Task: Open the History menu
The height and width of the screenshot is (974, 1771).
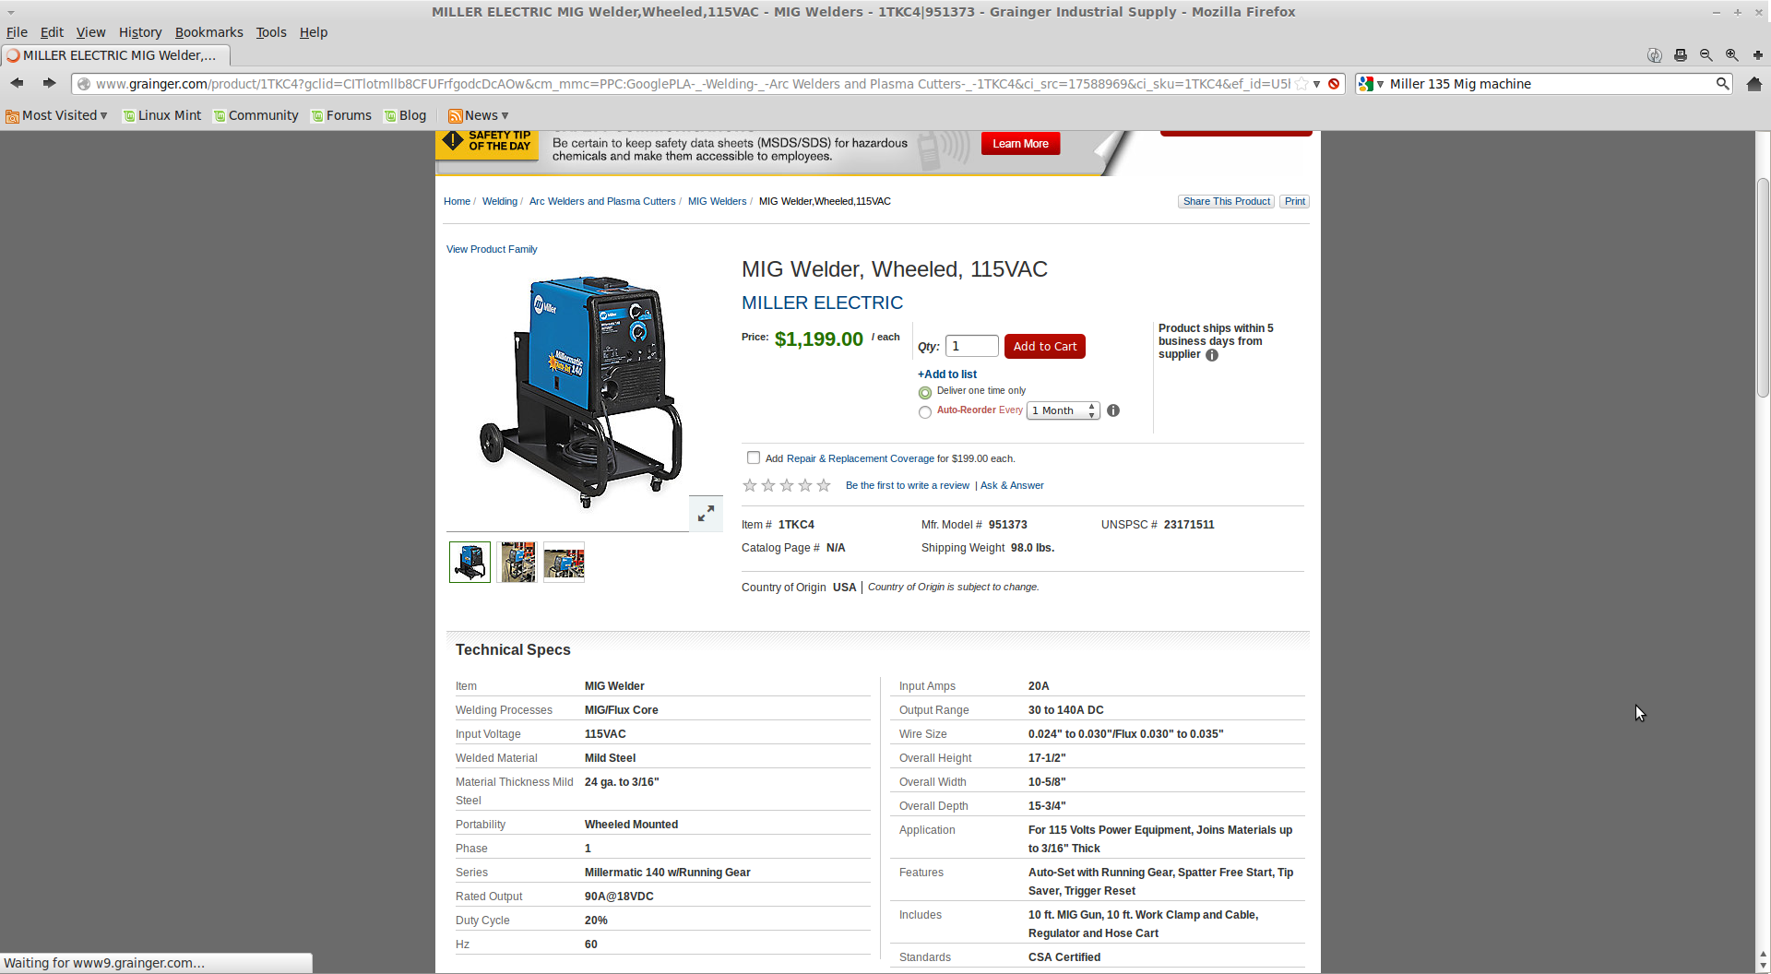Action: click(140, 32)
